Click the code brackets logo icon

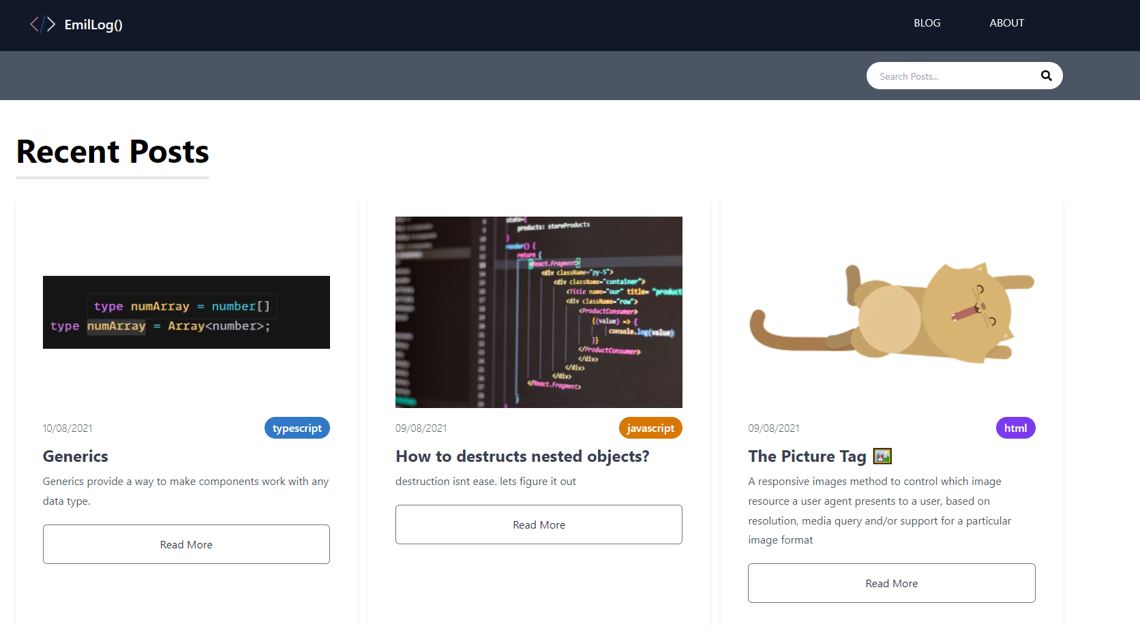[42, 25]
